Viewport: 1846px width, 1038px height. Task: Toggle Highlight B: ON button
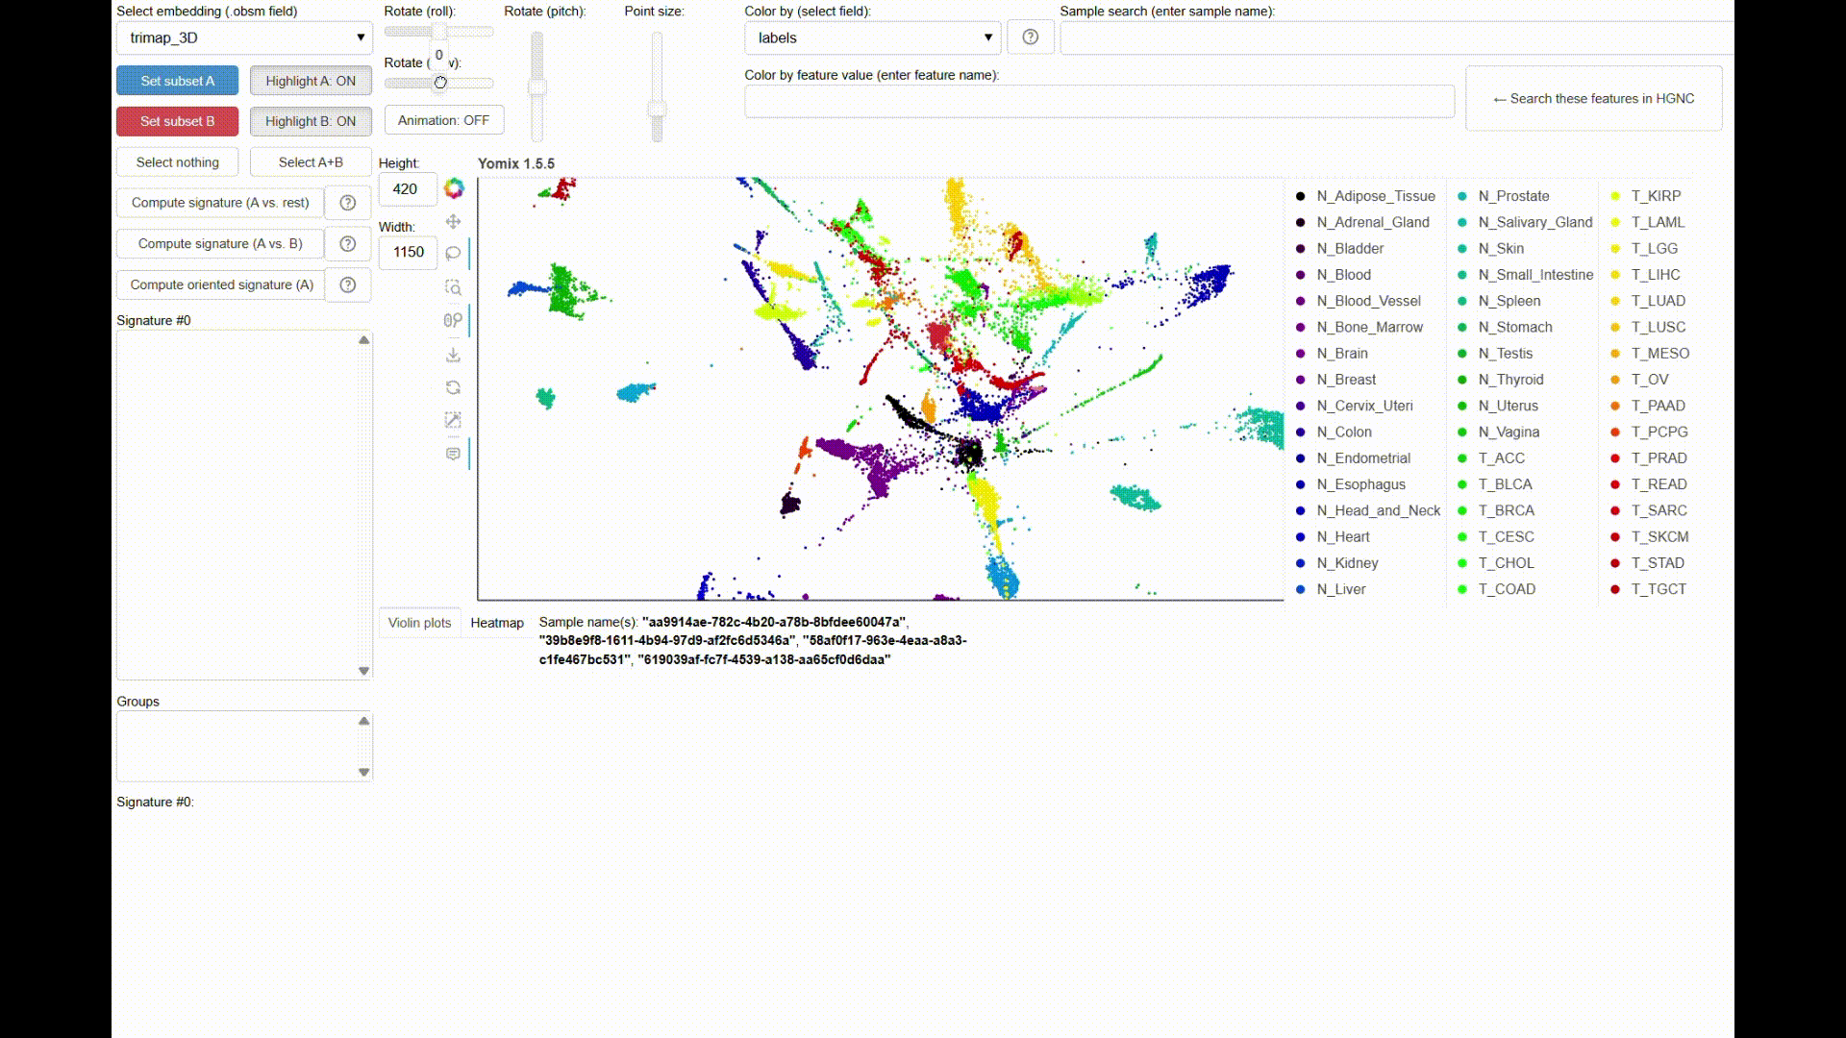tap(311, 121)
